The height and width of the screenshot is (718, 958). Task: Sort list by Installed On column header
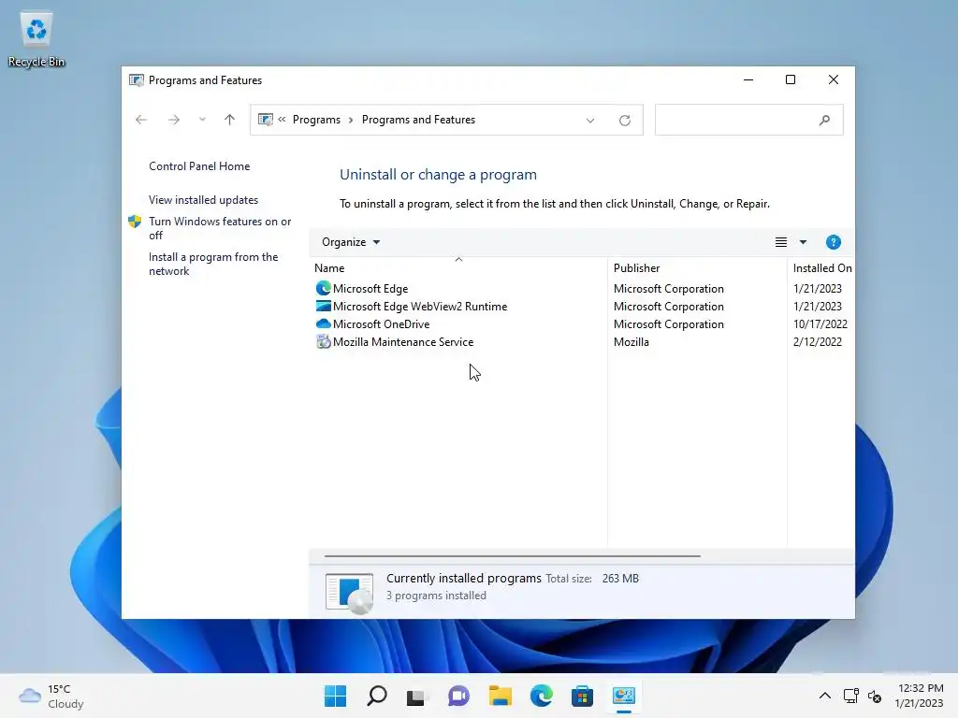[x=821, y=268]
